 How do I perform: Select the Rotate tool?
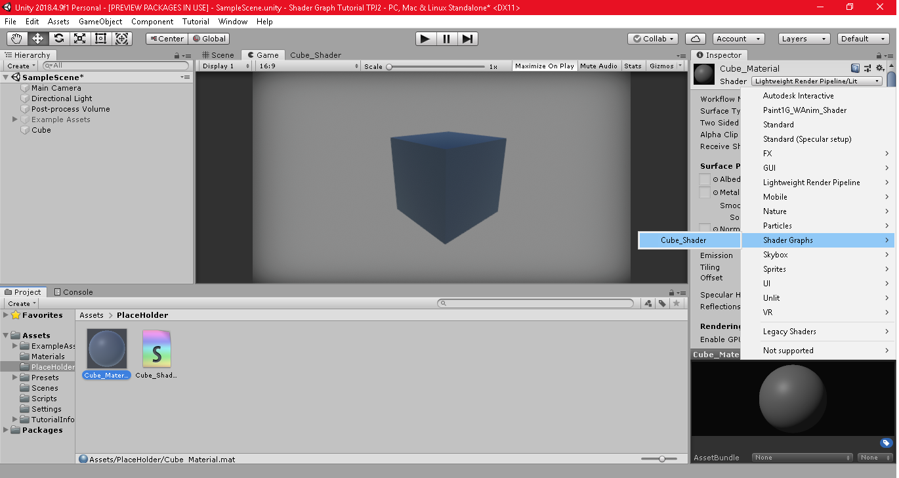coord(59,39)
